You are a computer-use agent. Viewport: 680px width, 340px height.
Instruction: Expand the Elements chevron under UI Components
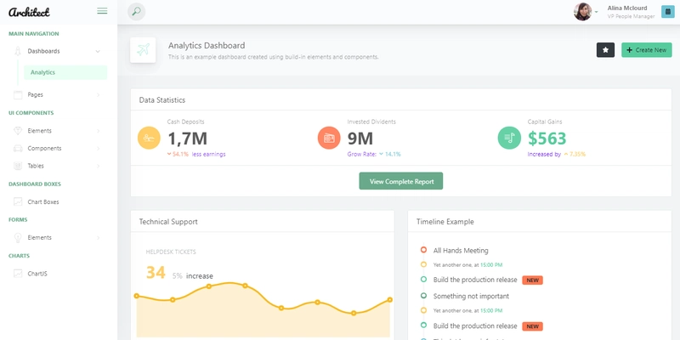tap(98, 131)
